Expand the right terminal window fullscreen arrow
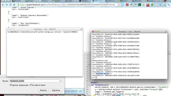 pos(166,31)
